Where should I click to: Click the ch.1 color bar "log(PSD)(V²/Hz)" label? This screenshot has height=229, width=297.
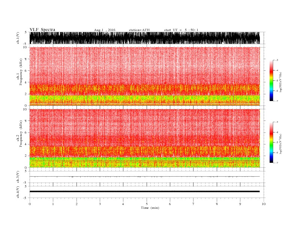tap(281, 82)
